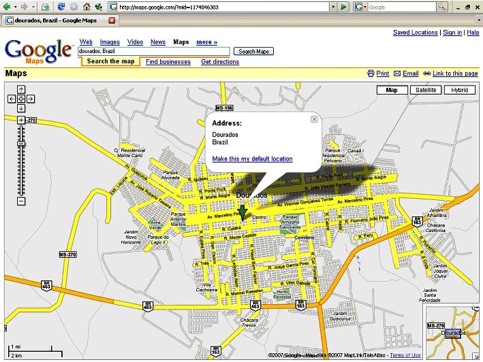Click the Sign in link
The width and height of the screenshot is (483, 362).
[452, 33]
